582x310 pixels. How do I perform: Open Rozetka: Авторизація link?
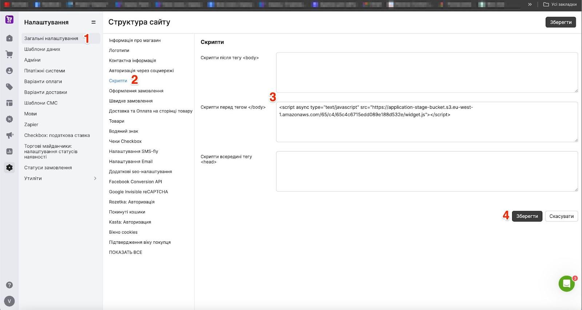[132, 202]
